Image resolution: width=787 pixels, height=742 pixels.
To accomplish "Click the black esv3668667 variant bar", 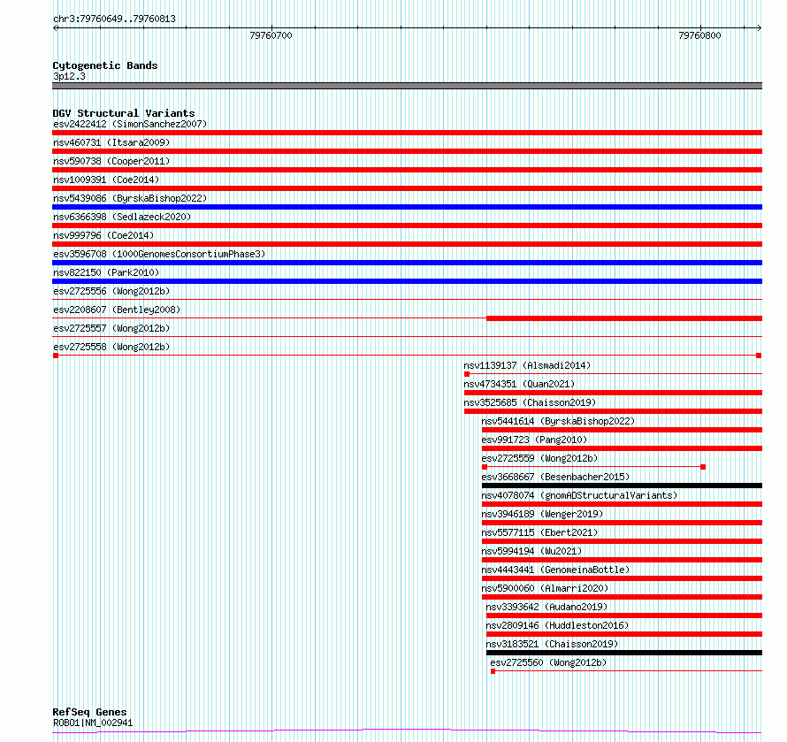I will 622,486.
